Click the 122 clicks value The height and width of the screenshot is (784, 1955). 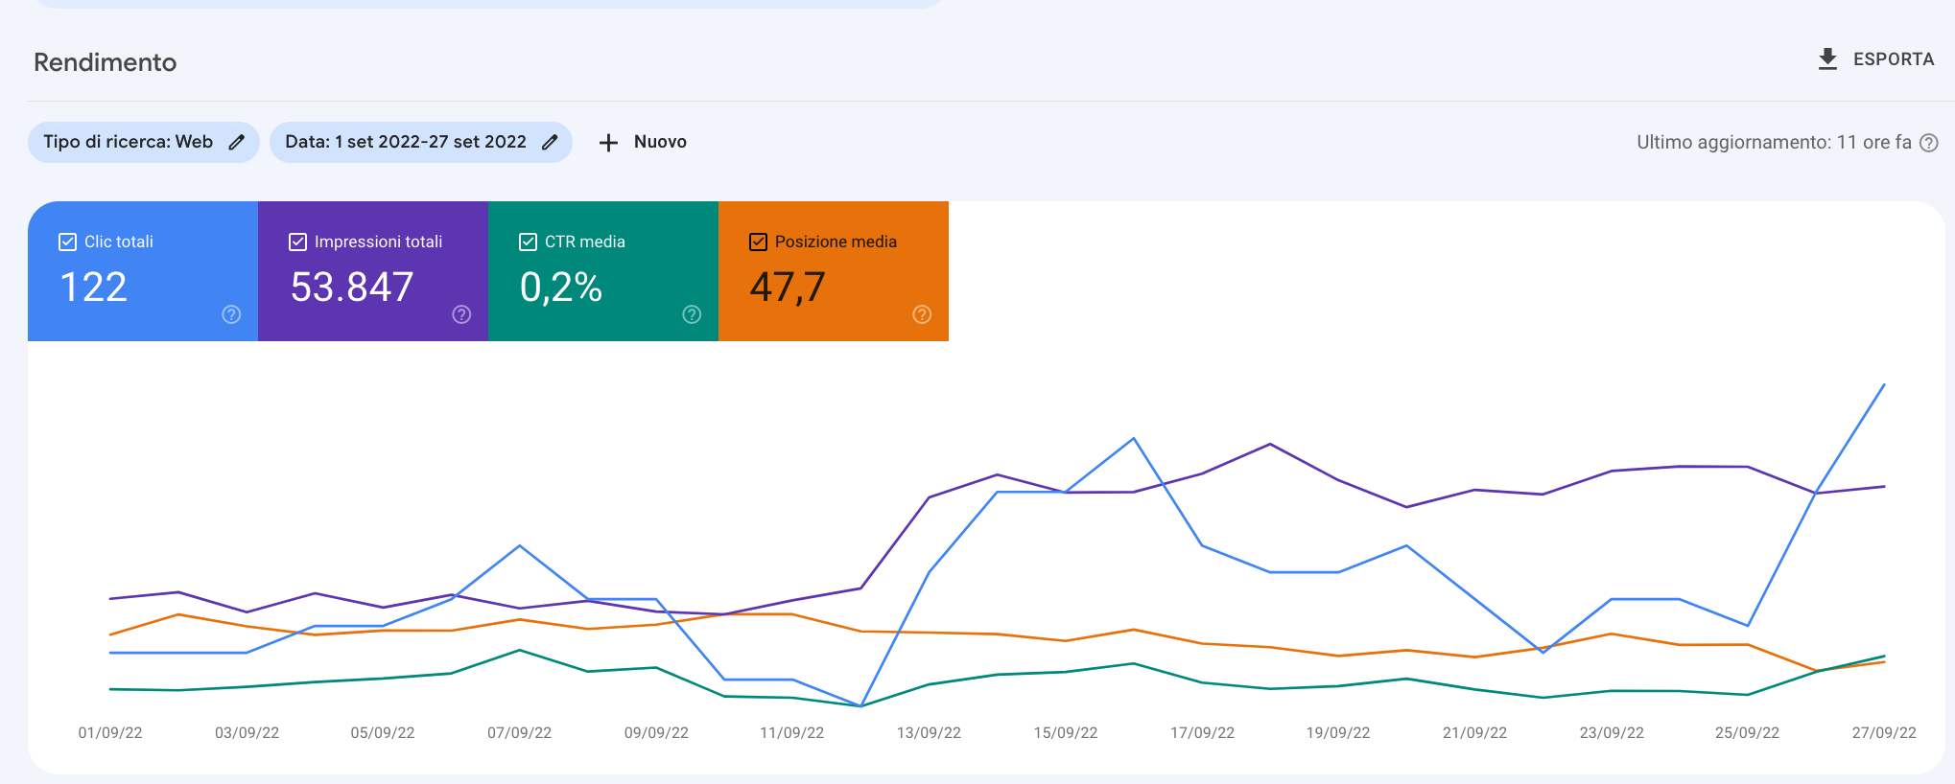(93, 287)
